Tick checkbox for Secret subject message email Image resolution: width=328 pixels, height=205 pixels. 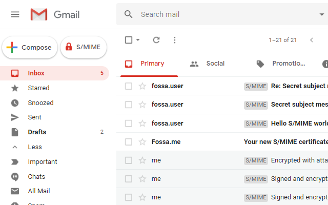[x=129, y=105]
